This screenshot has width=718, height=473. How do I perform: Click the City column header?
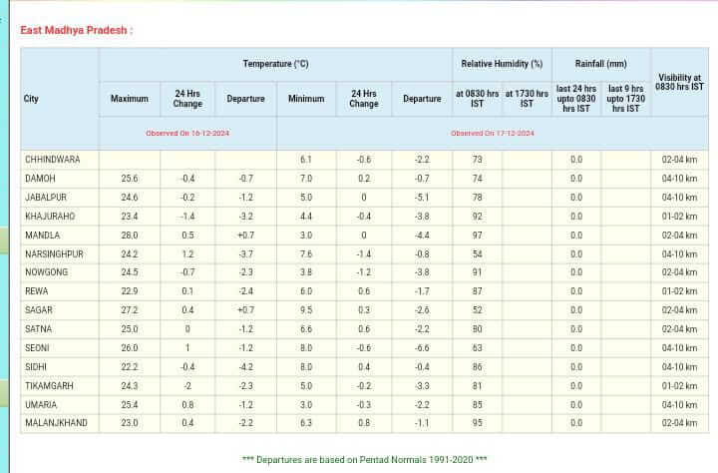[x=32, y=99]
